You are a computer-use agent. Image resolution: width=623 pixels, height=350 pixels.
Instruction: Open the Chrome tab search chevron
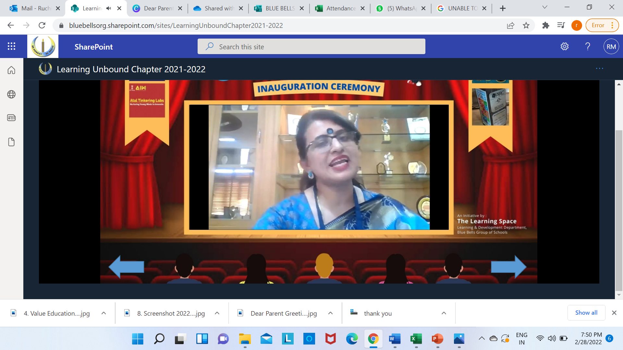[545, 7]
